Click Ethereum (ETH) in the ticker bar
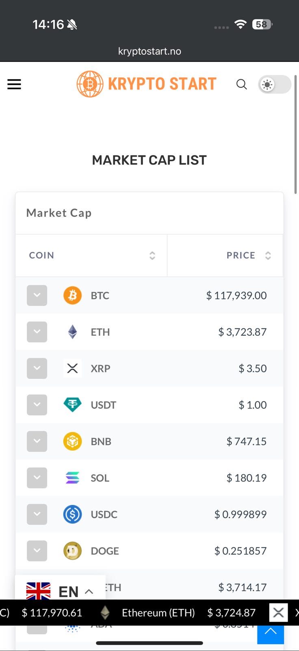The width and height of the screenshot is (299, 651). 158,613
